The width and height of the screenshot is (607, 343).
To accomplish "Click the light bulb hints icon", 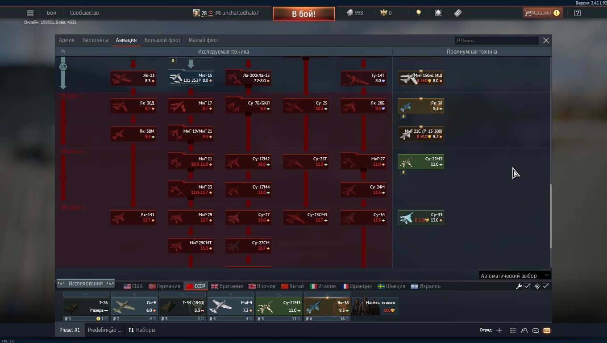I will pos(418,13).
